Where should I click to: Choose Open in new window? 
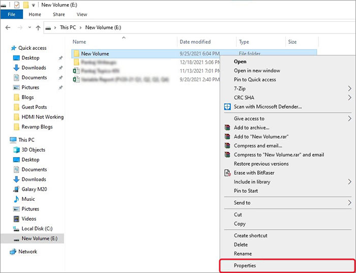coord(257,71)
